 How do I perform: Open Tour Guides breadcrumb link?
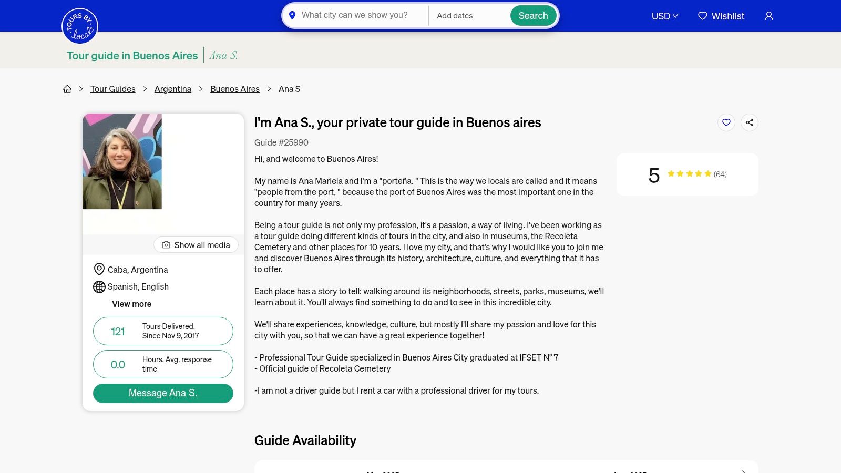point(112,89)
